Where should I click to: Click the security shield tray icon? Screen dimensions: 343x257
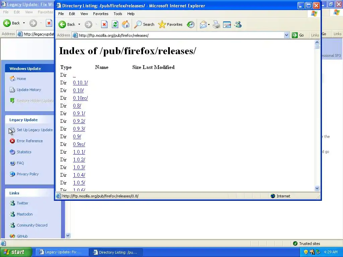pos(306,252)
